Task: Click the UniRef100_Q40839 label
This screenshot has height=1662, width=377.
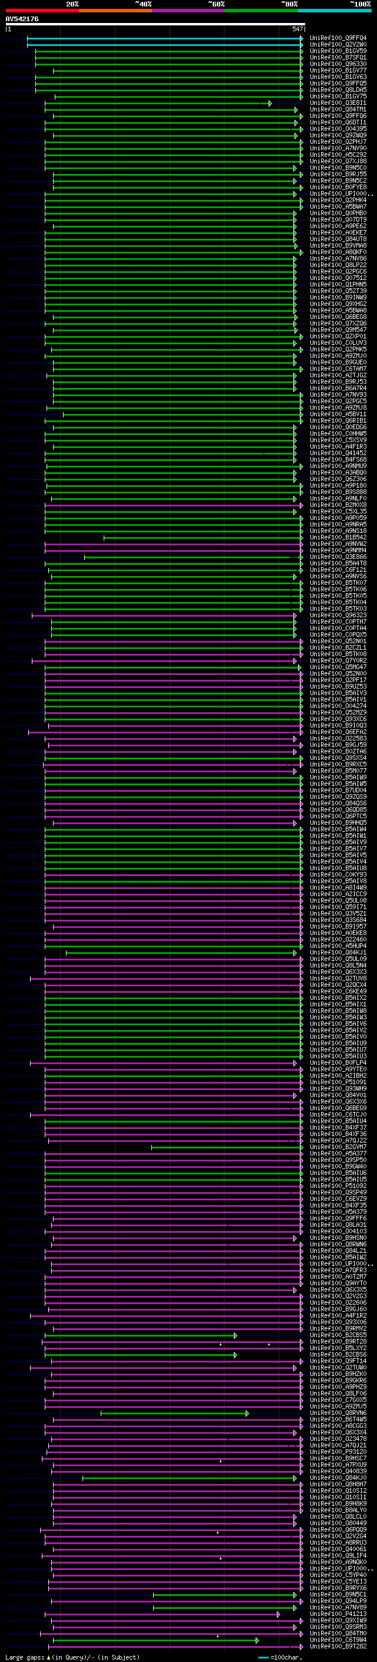Action: [338, 1472]
